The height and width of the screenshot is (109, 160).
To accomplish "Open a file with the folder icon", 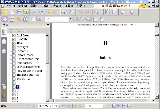I will [5, 12].
